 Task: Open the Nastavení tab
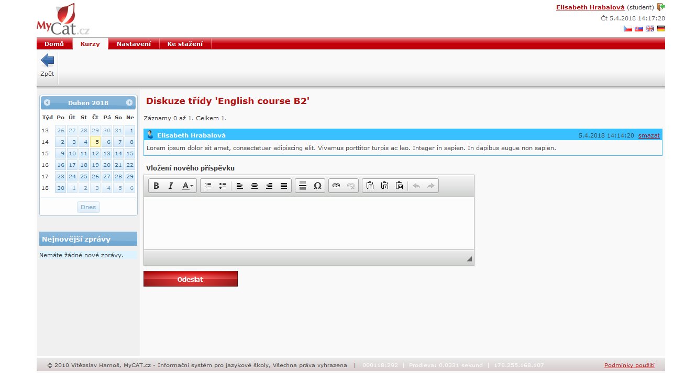pyautogui.click(x=134, y=44)
